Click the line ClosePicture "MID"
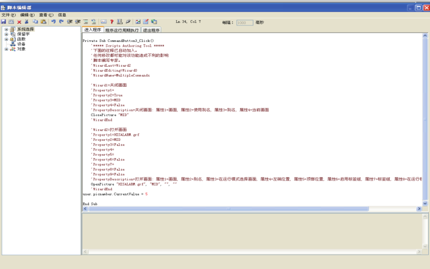 pyautogui.click(x=110, y=115)
